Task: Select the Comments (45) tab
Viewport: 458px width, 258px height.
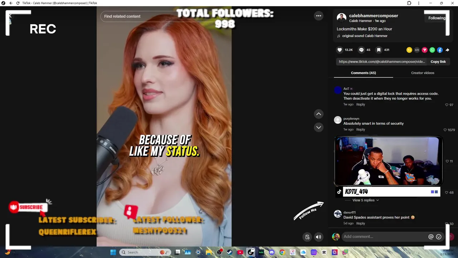Action: (363, 73)
